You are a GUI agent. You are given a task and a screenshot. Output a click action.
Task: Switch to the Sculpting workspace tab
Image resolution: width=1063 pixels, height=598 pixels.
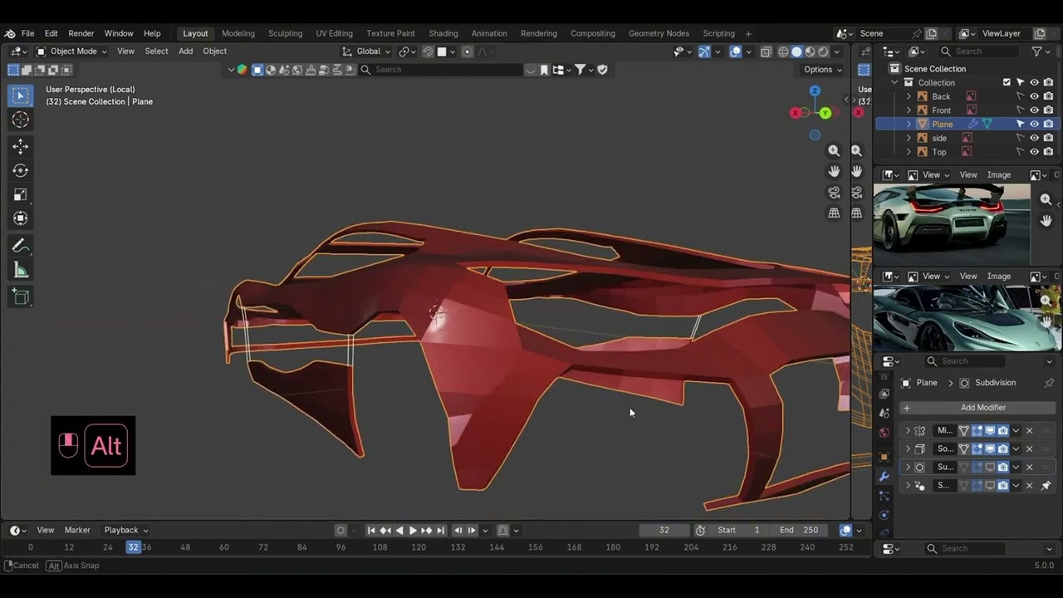(x=285, y=33)
